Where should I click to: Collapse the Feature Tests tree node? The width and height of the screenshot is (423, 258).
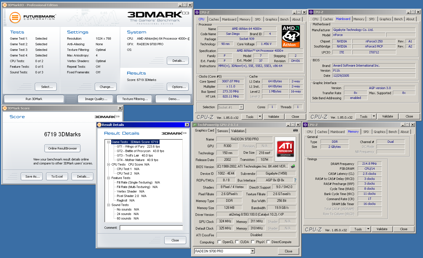coord(108,178)
